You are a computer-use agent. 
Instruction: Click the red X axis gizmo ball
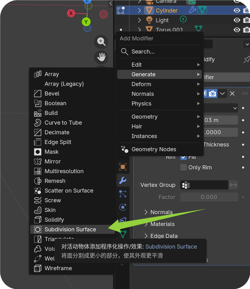71,13
